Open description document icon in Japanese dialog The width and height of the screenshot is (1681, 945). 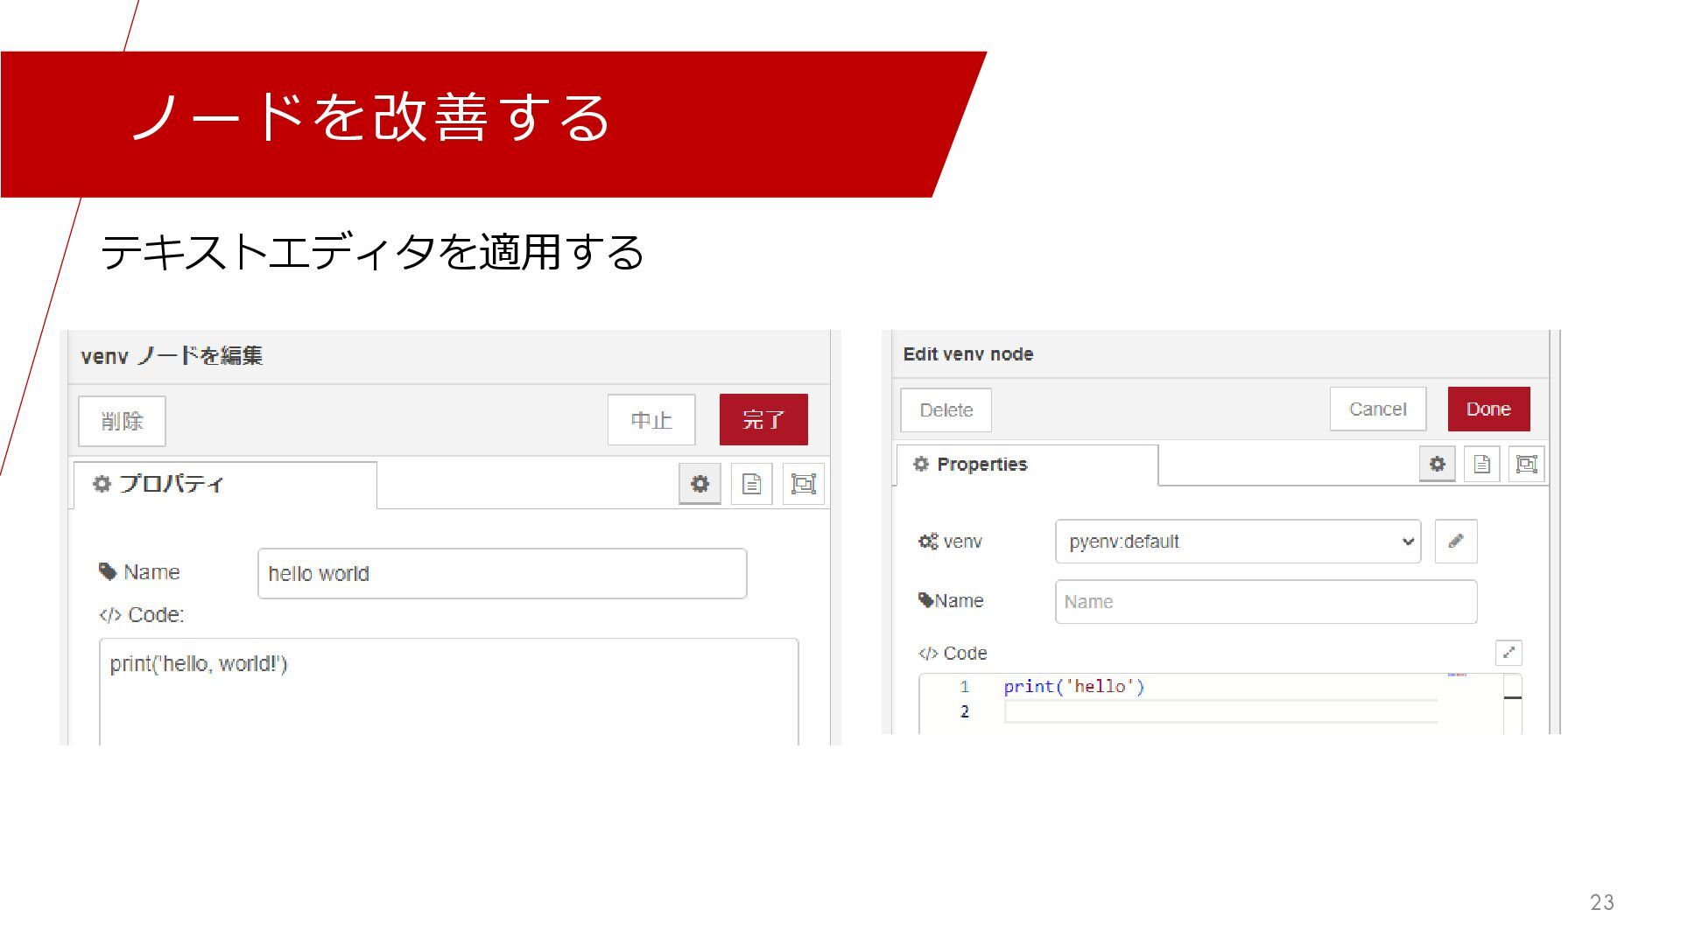pyautogui.click(x=751, y=484)
